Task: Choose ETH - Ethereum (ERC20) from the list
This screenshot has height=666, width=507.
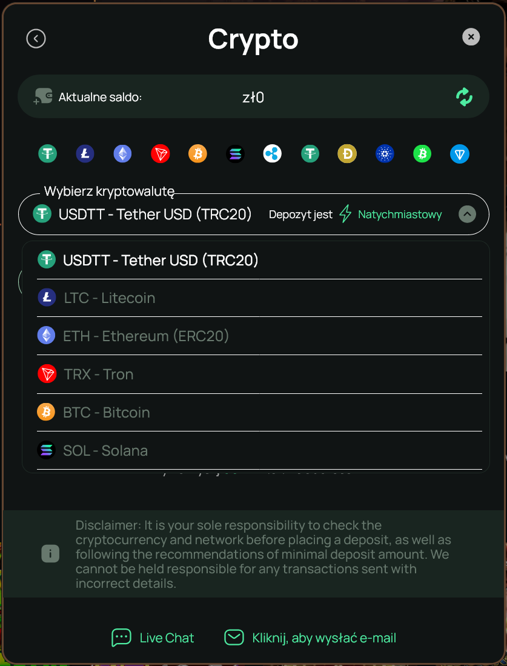Action: pos(259,336)
